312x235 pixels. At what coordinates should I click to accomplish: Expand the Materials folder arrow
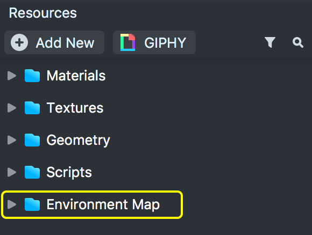(12, 76)
